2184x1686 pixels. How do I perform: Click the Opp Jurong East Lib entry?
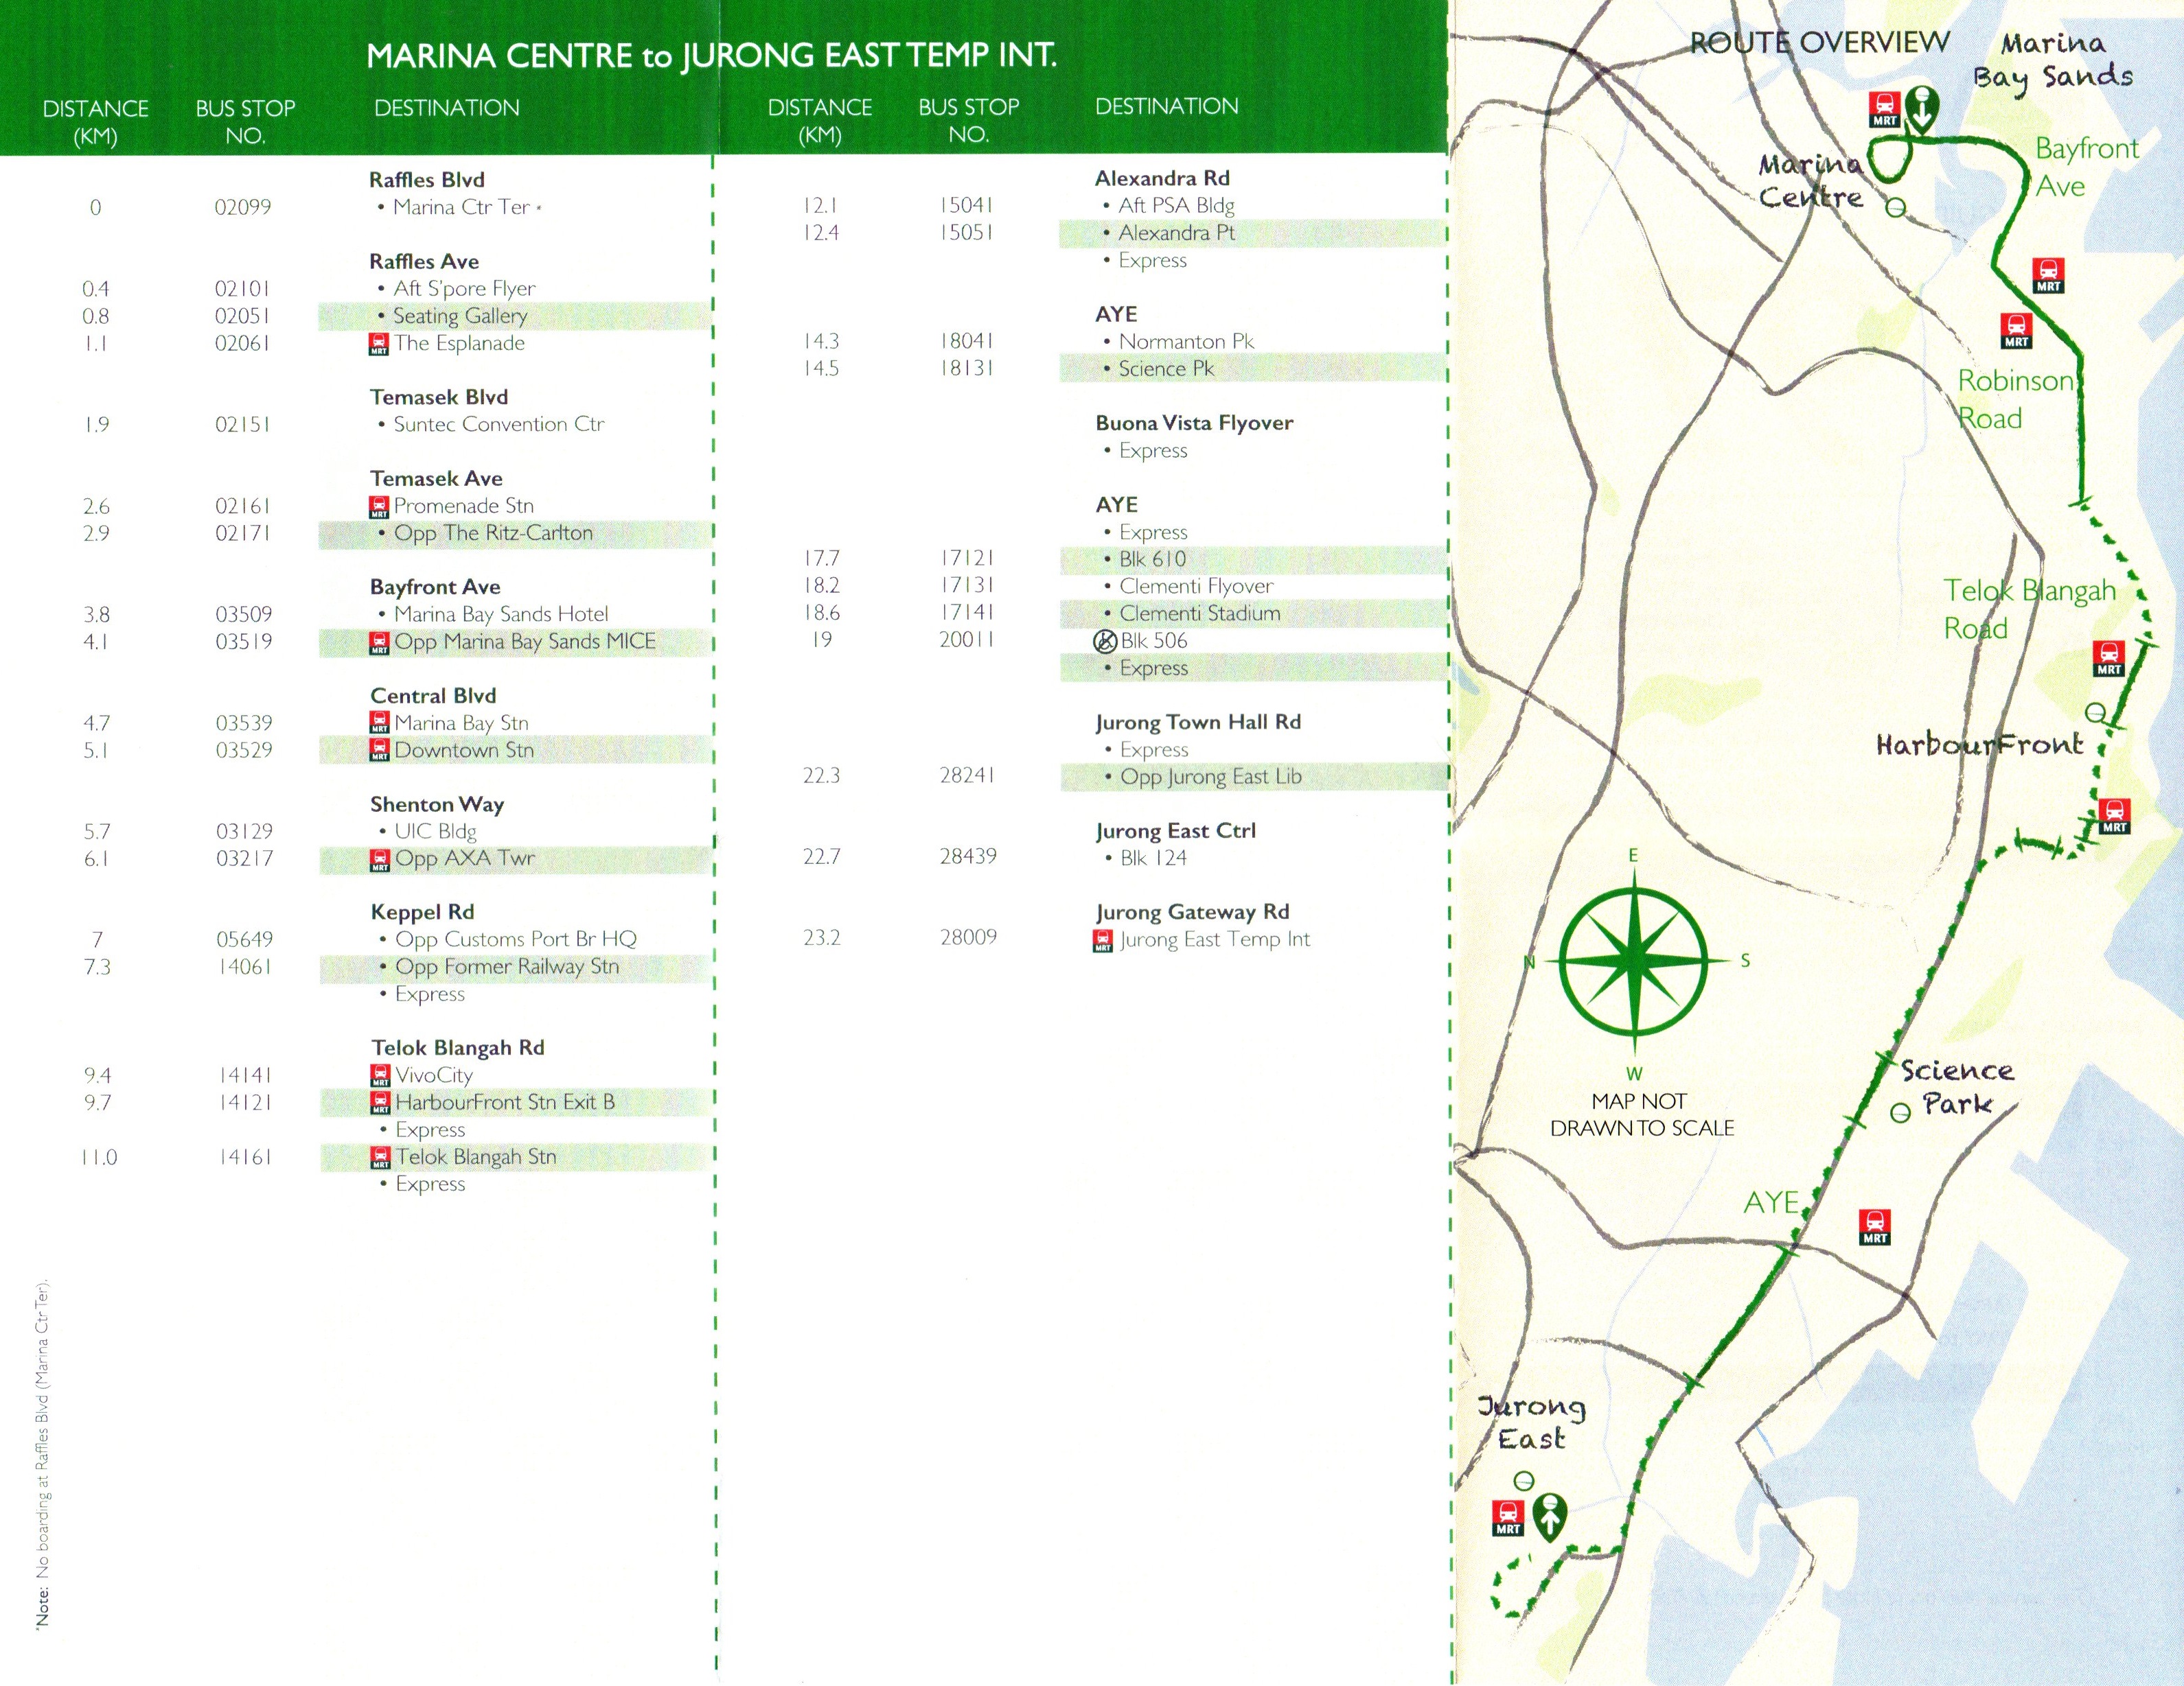[x=1210, y=777]
